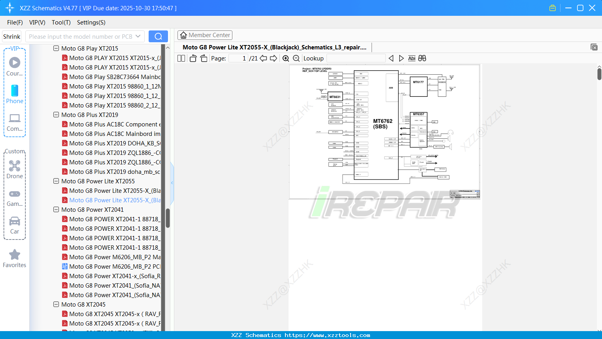
Task: Open the Tool menu
Action: tap(61, 23)
